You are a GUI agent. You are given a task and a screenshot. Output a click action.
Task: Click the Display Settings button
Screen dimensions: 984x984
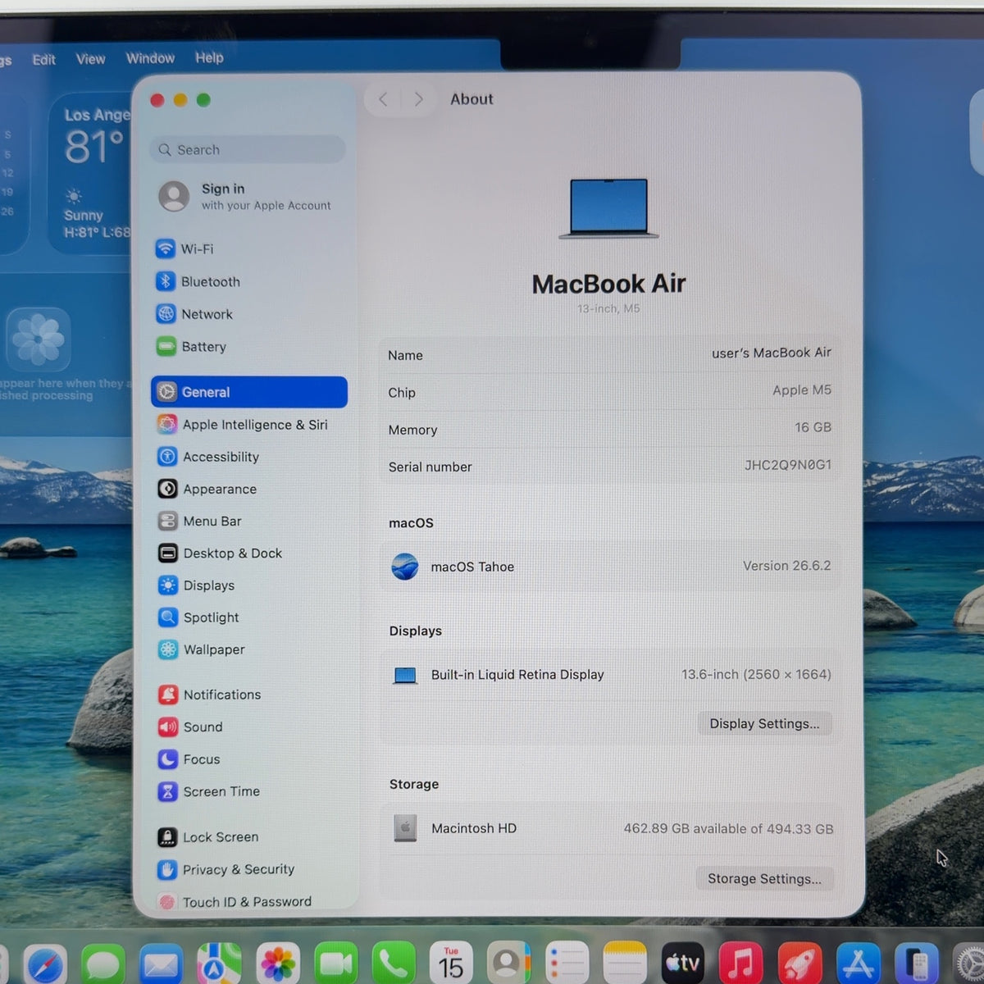[764, 723]
